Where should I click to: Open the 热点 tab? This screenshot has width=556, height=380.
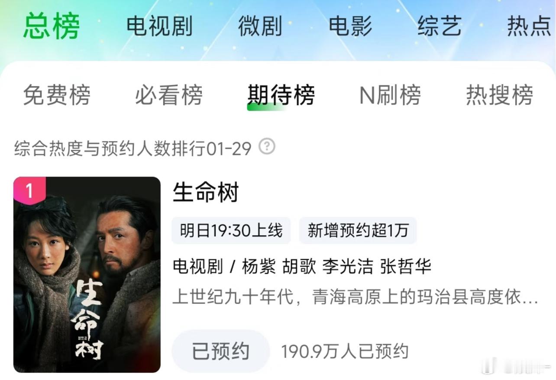(529, 26)
